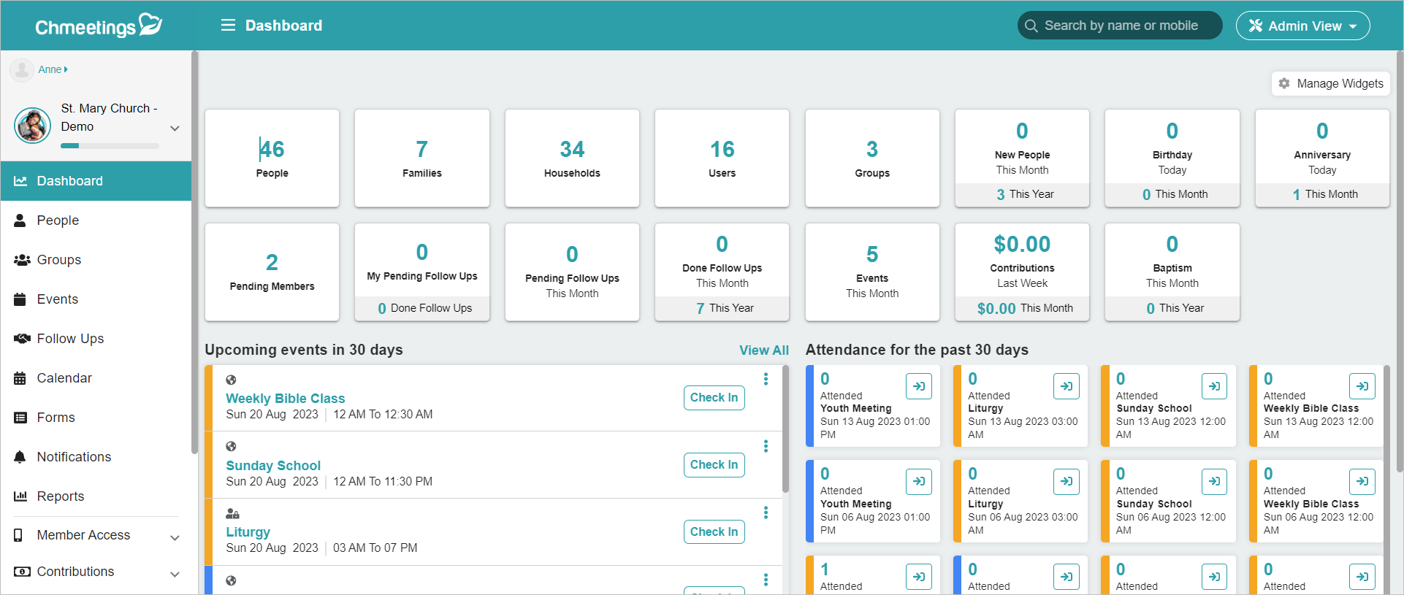Open Manage Widgets
Screen dimensions: 1404x595
point(1331,83)
